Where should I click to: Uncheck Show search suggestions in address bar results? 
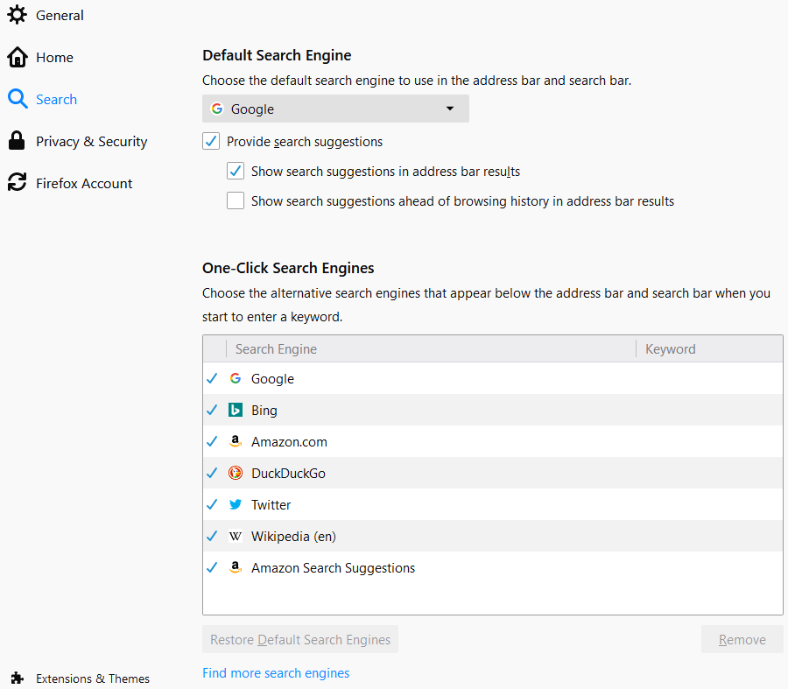click(236, 171)
